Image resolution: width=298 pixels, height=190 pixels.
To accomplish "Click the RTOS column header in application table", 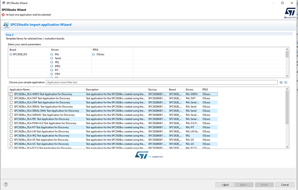I will click(209, 89).
